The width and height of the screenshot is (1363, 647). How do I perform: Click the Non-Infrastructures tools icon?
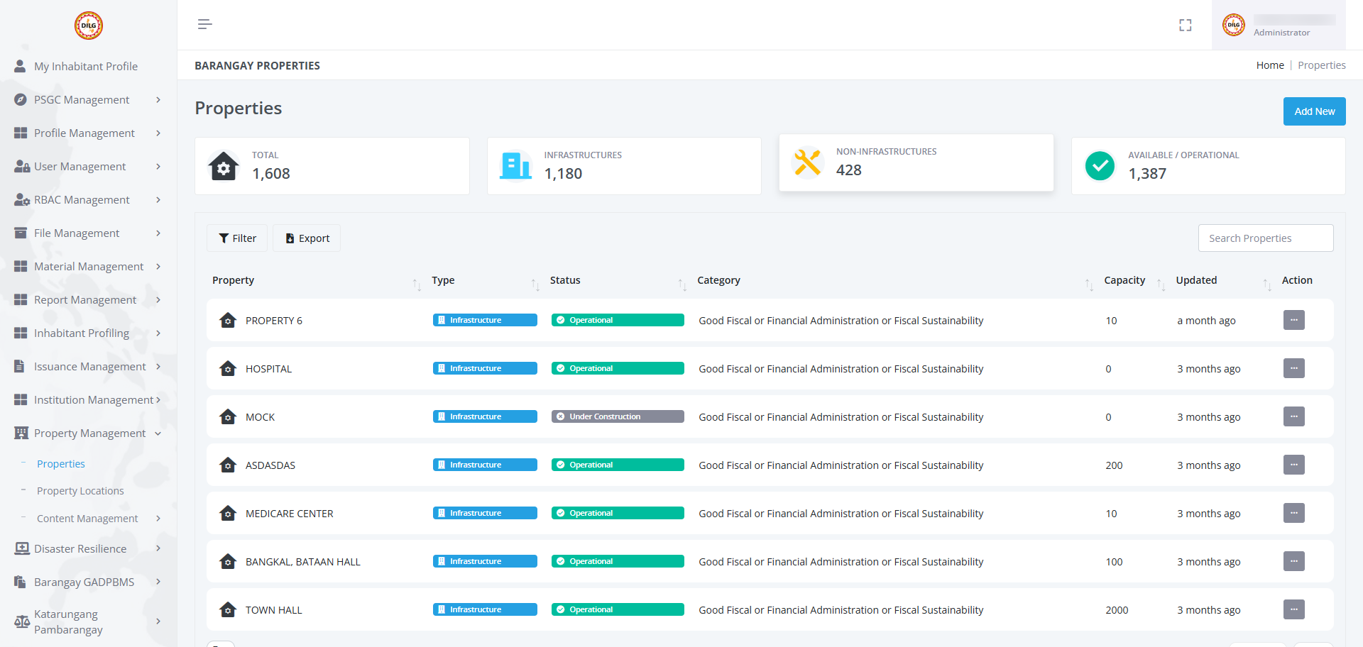pyautogui.click(x=808, y=162)
